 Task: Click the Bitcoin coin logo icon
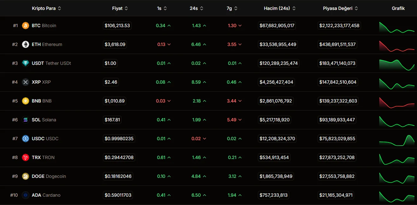(26, 26)
